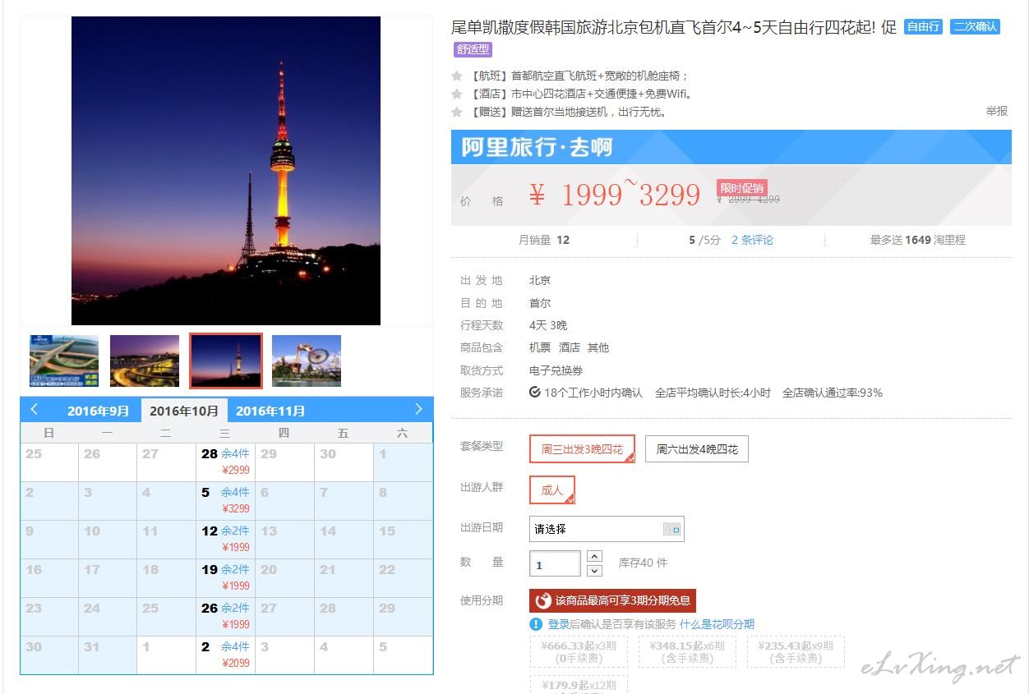The width and height of the screenshot is (1029, 694).
Task: Choose ¥666.33起x3期 installment option
Action: [x=579, y=652]
